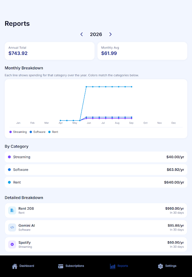Viewport: 192px width, 277px height.
Task: Select the Rent category row
Action: [x=96, y=182]
